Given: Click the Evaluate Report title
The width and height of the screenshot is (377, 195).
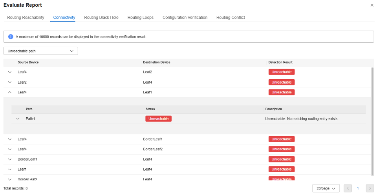Looking at the screenshot, I should pos(23,5).
